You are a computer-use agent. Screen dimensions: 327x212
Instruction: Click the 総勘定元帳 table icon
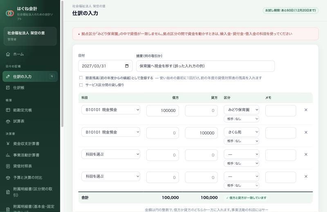8,110
